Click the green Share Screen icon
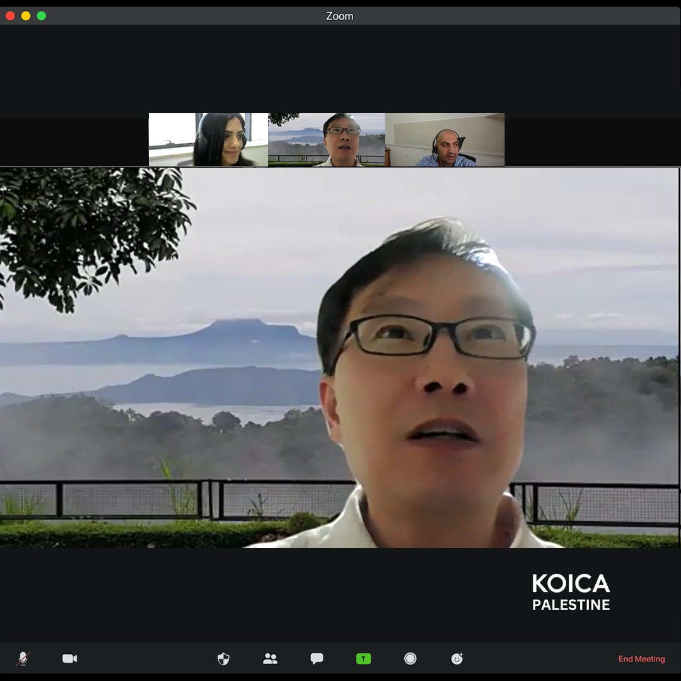This screenshot has height=681, width=681. pos(363,659)
